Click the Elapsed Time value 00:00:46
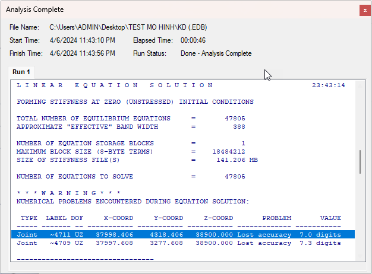The image size is (372, 274). click(193, 40)
